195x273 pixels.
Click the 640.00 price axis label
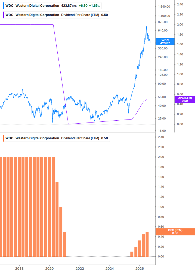click(x=163, y=30)
